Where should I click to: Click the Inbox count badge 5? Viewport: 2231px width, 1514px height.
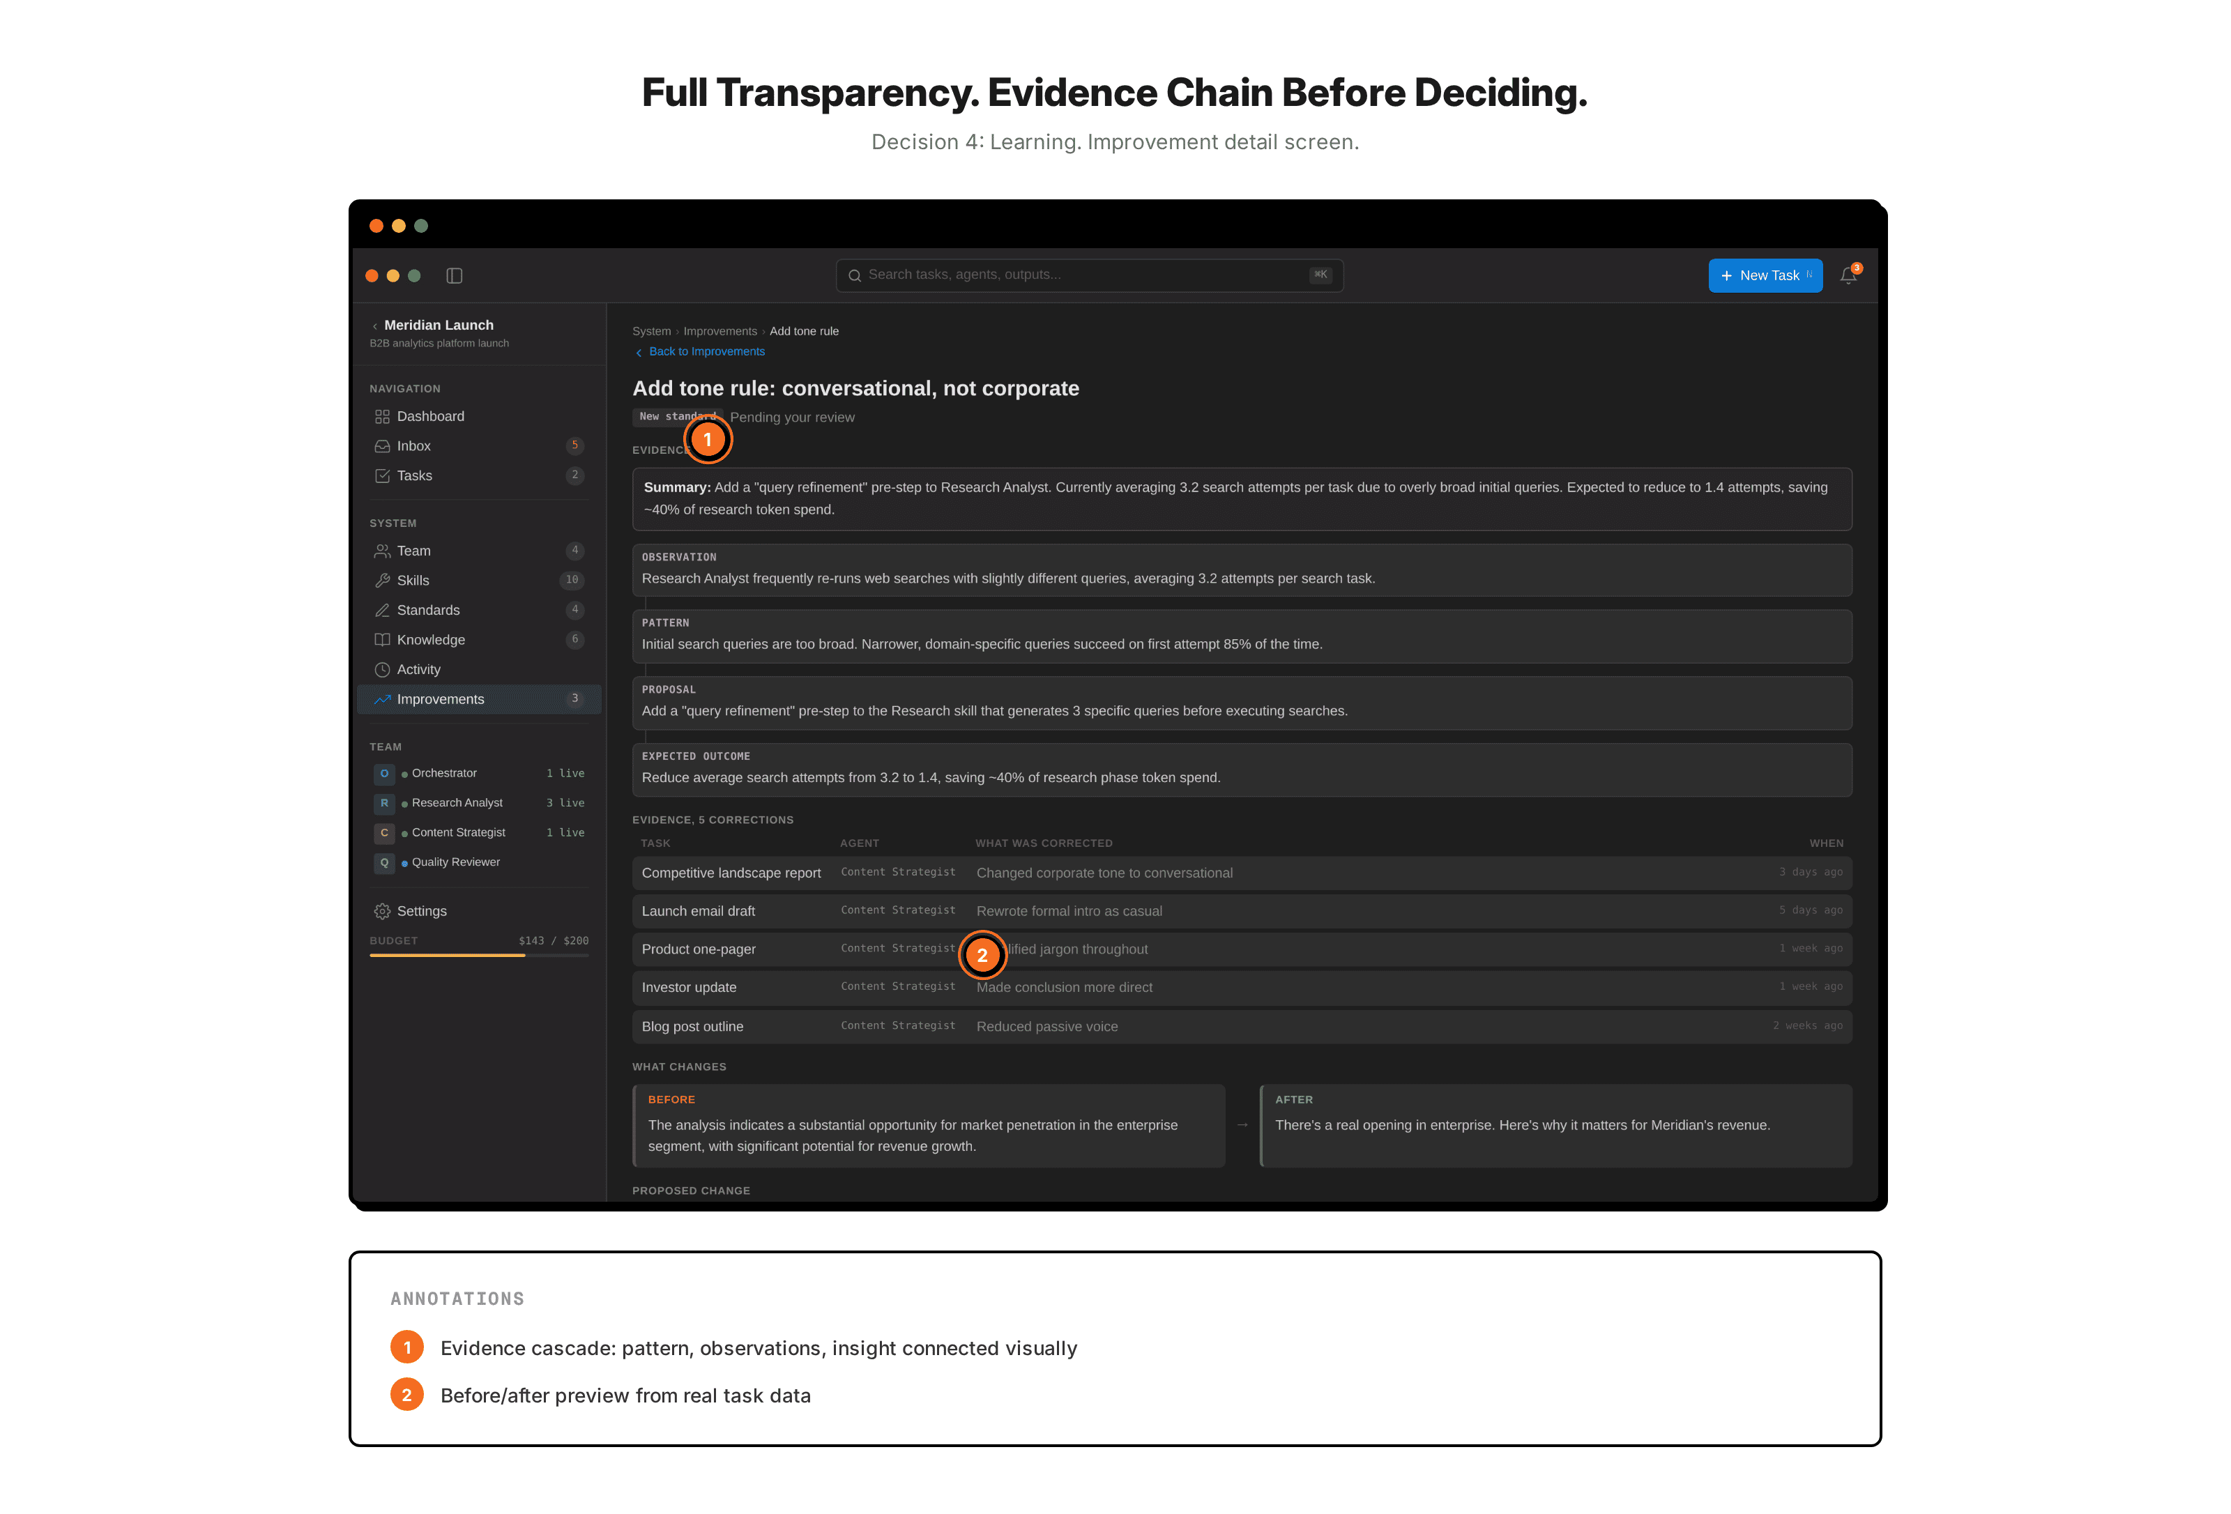click(574, 446)
